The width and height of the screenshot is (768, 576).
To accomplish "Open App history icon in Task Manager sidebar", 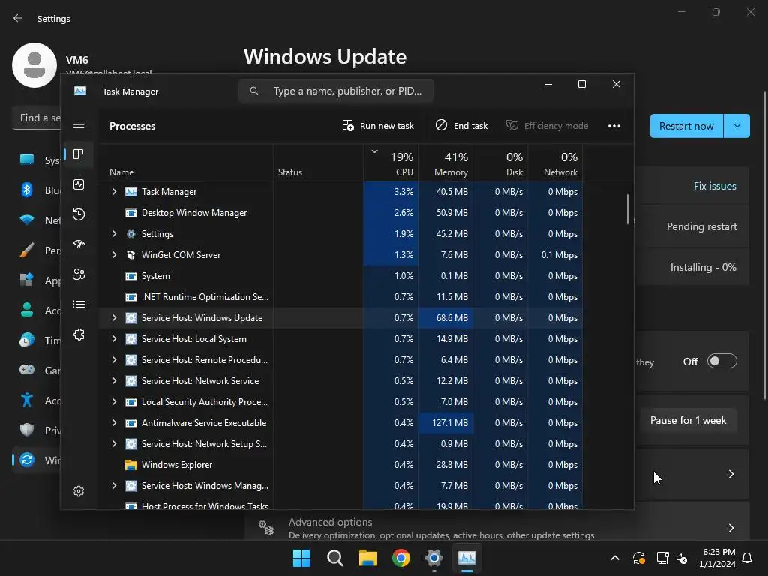I will click(x=78, y=214).
